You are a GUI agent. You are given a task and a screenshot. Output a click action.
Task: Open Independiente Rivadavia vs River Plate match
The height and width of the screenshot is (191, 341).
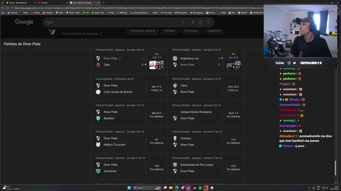tap(206, 114)
